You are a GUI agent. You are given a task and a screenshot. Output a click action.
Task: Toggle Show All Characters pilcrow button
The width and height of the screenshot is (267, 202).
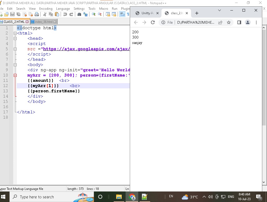(x=128, y=14)
